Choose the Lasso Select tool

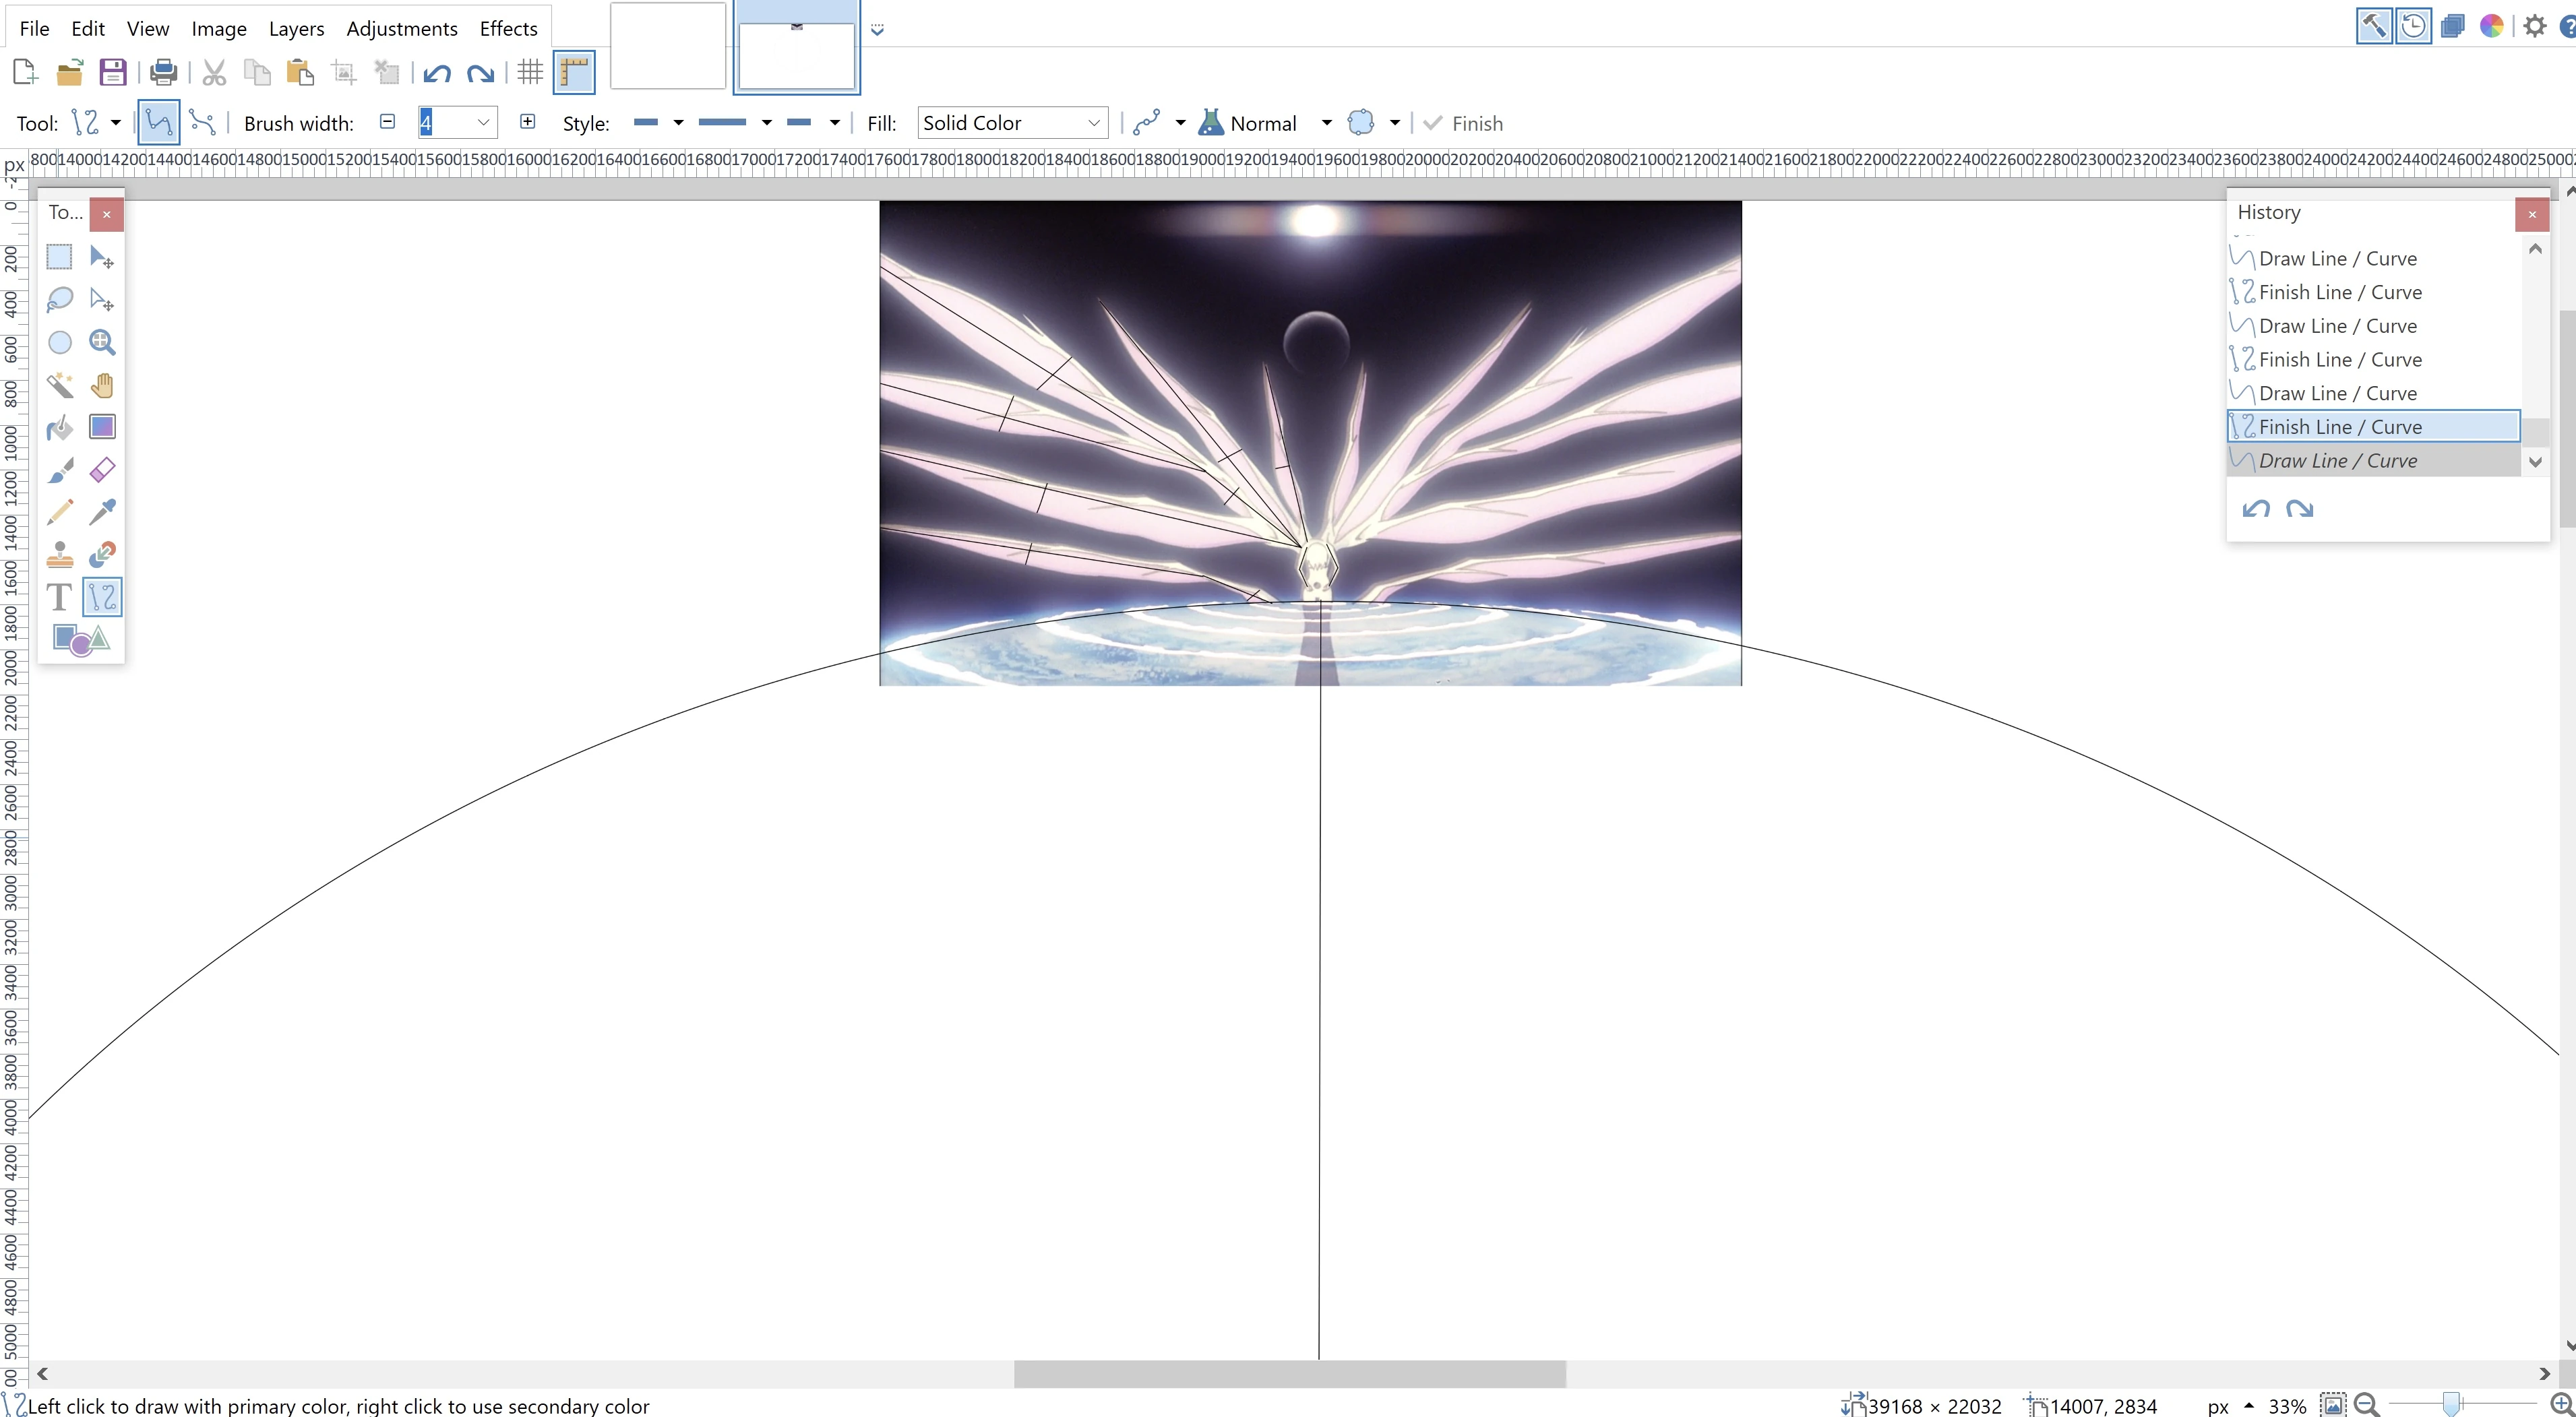tap(59, 299)
